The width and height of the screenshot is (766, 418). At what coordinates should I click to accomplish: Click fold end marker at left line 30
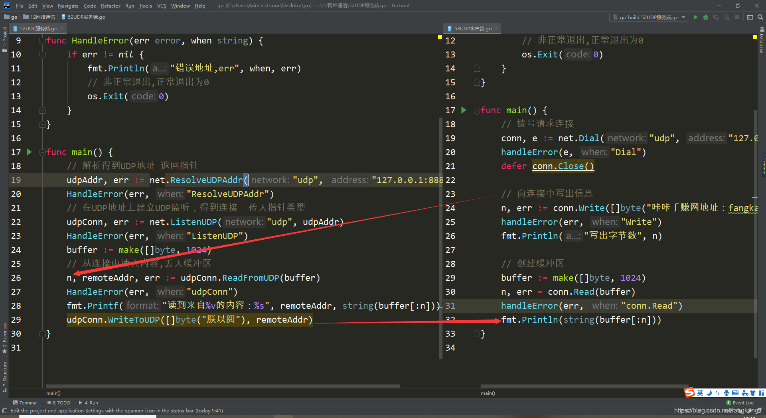tap(42, 334)
